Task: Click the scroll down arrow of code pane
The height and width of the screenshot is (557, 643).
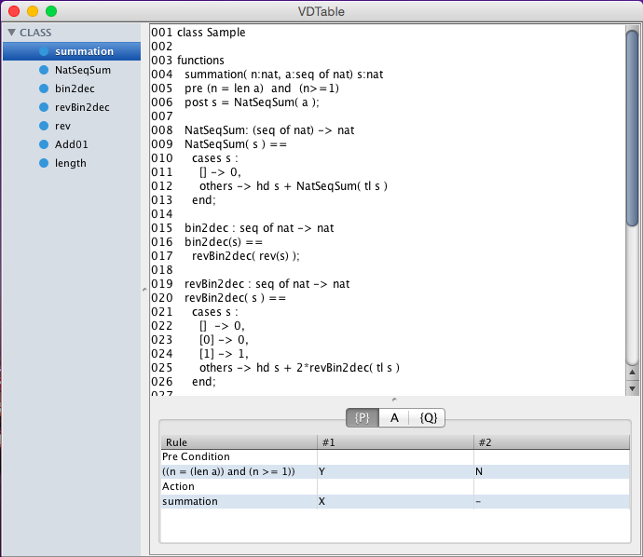Action: (x=633, y=388)
